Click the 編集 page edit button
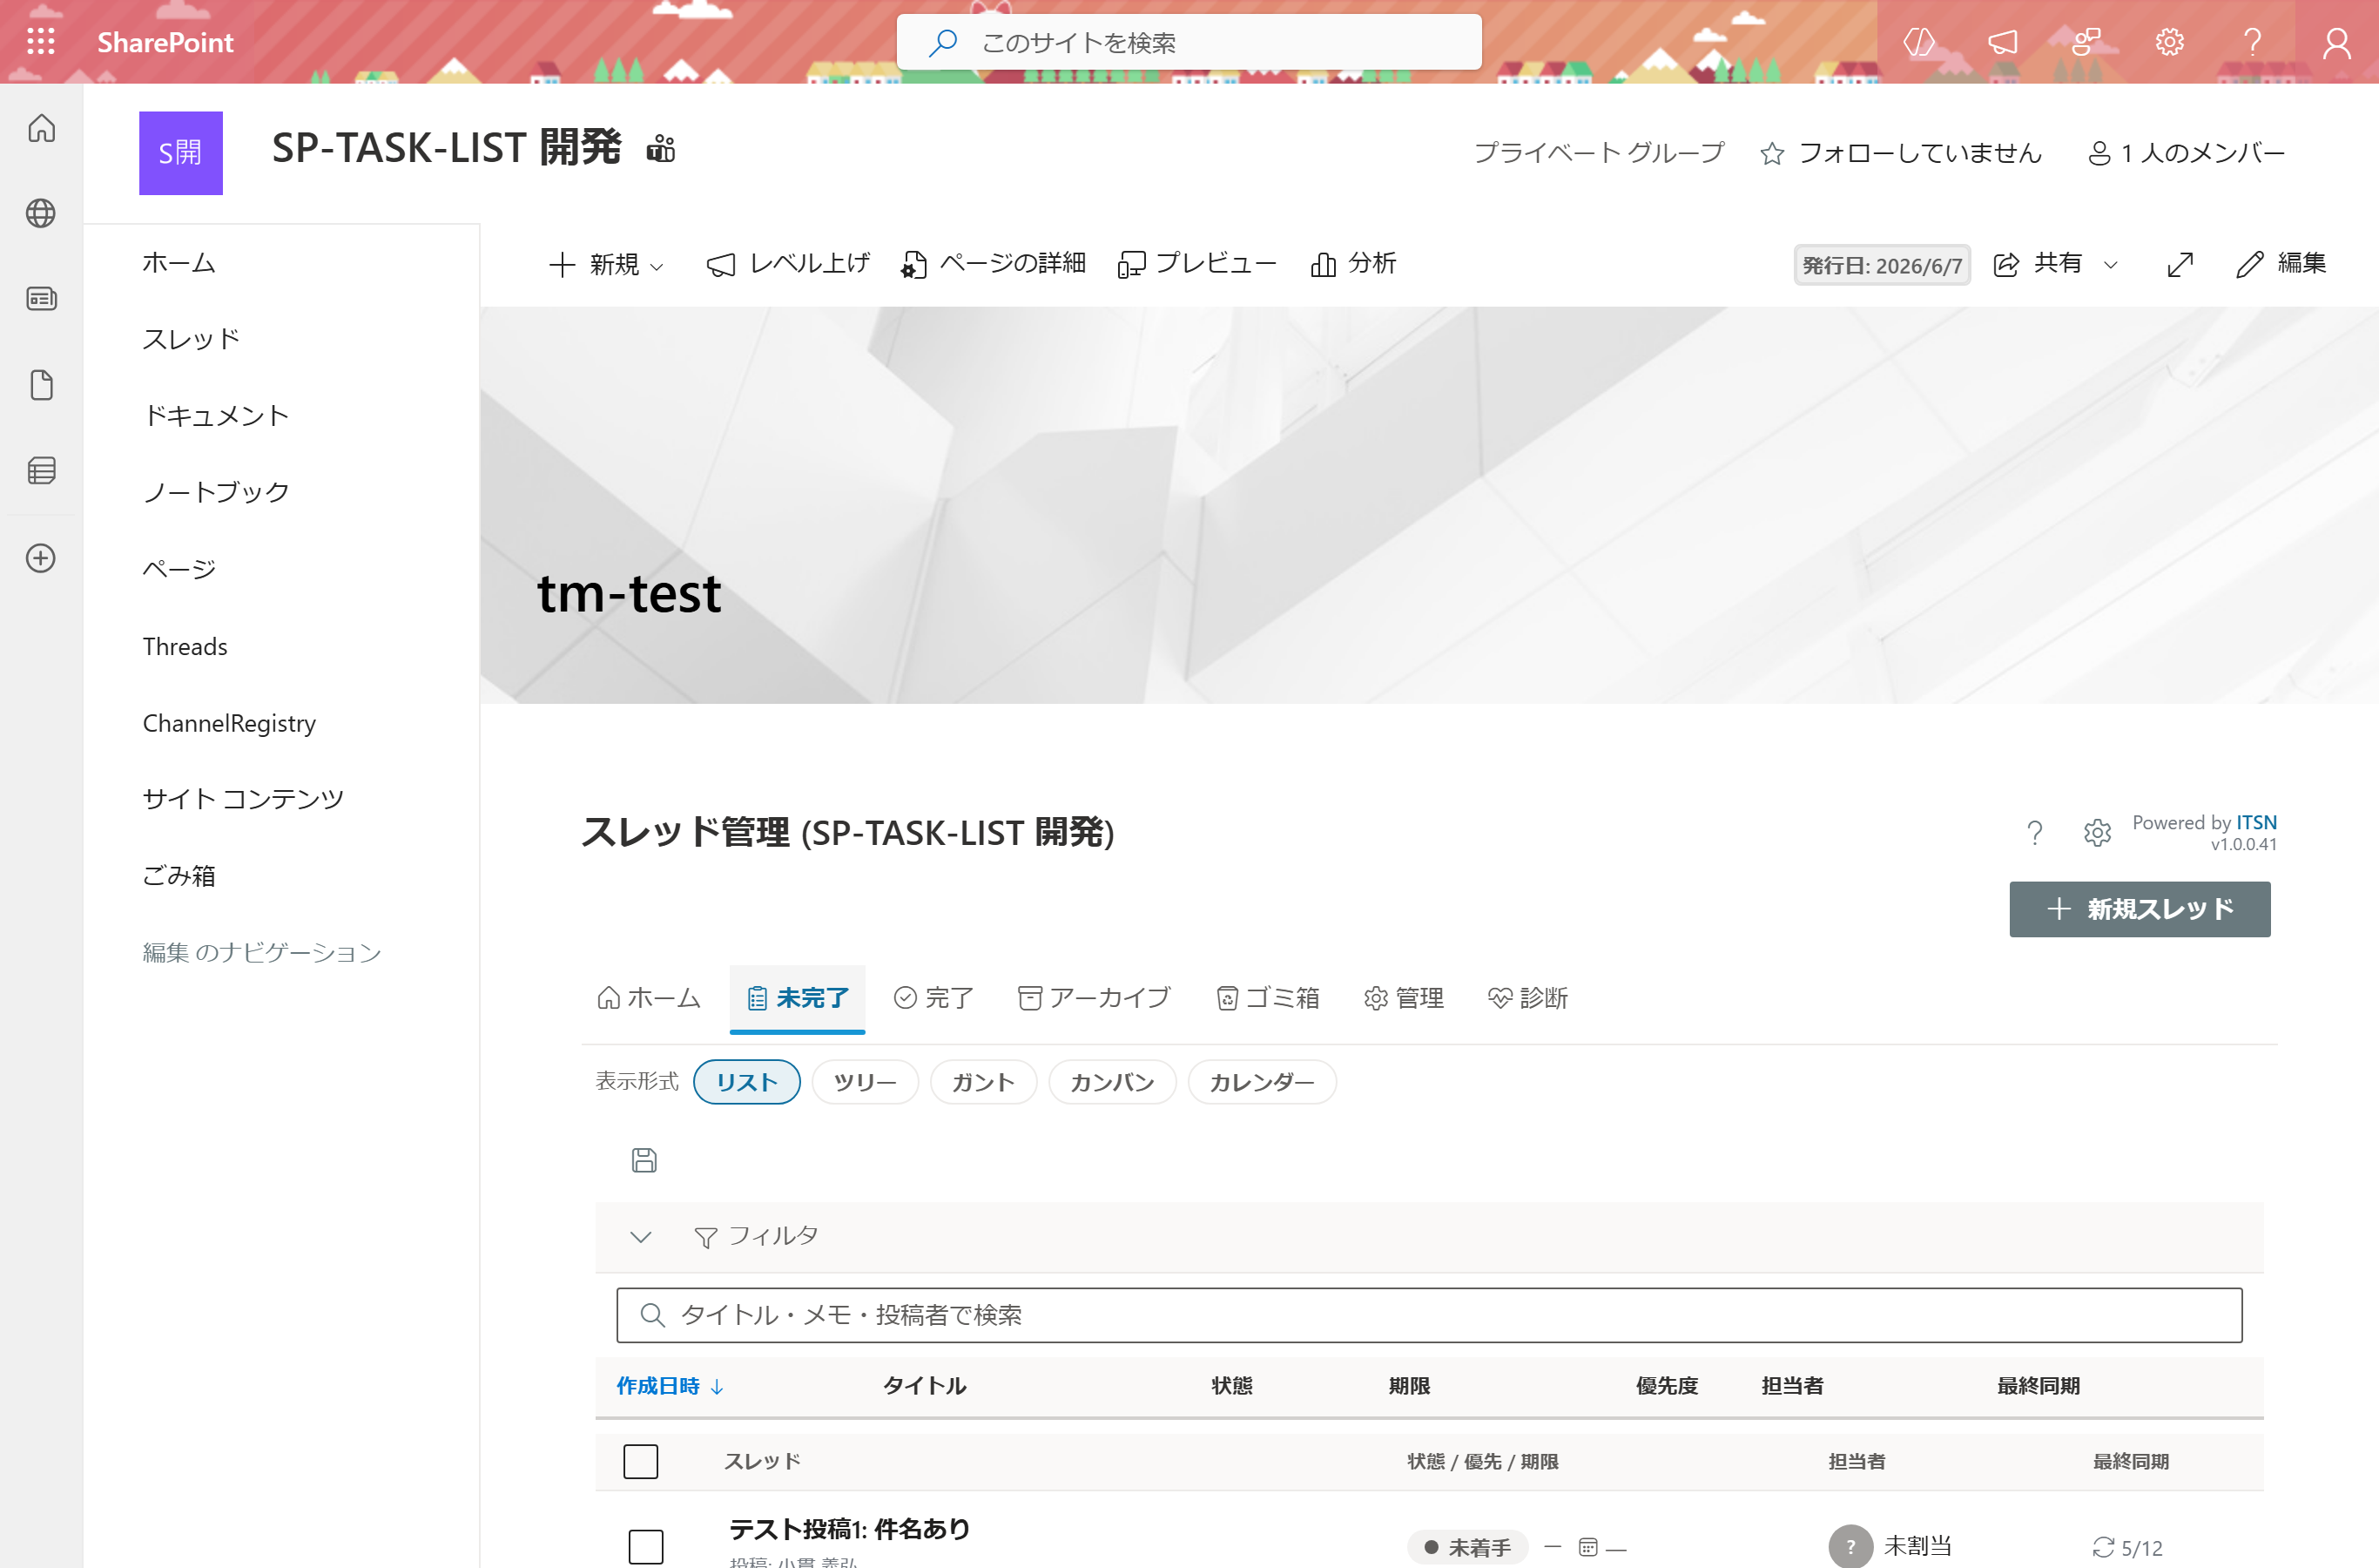This screenshot has height=1568, width=2379. click(2281, 264)
